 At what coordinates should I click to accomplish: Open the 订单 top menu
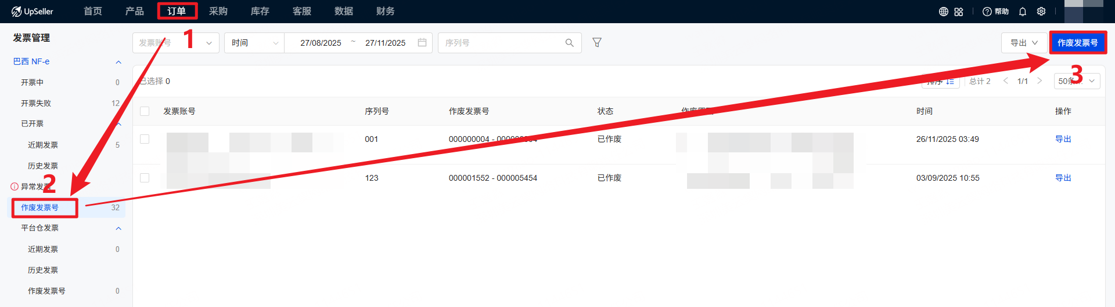tap(177, 11)
